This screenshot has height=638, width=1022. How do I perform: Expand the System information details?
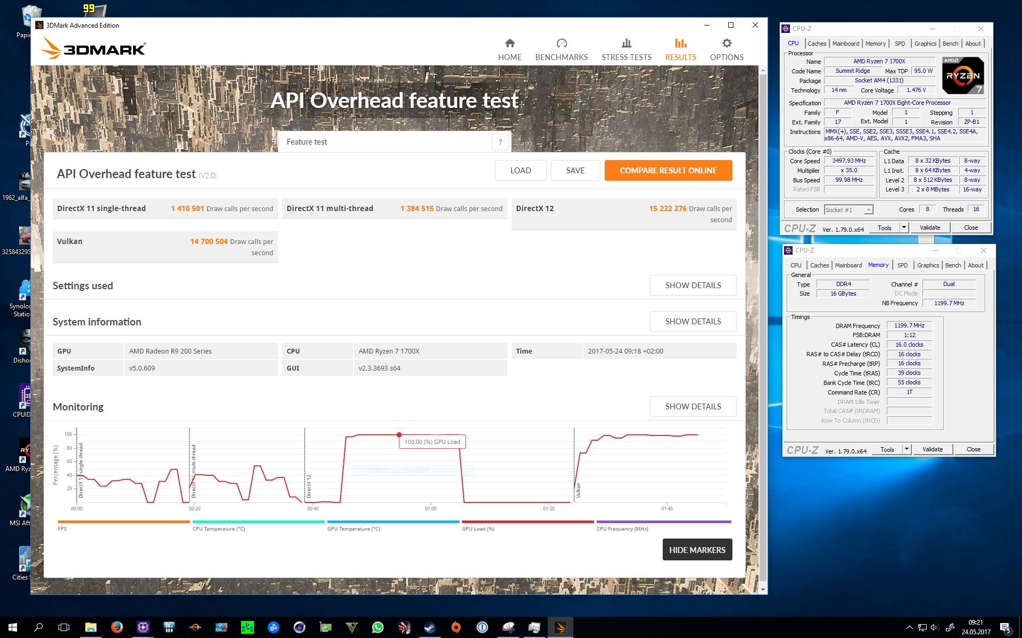(x=693, y=322)
